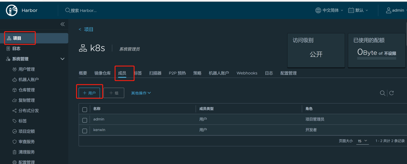Switch to the 镜像仓库 tab
Viewport: 407px width, 164px height.
point(103,73)
